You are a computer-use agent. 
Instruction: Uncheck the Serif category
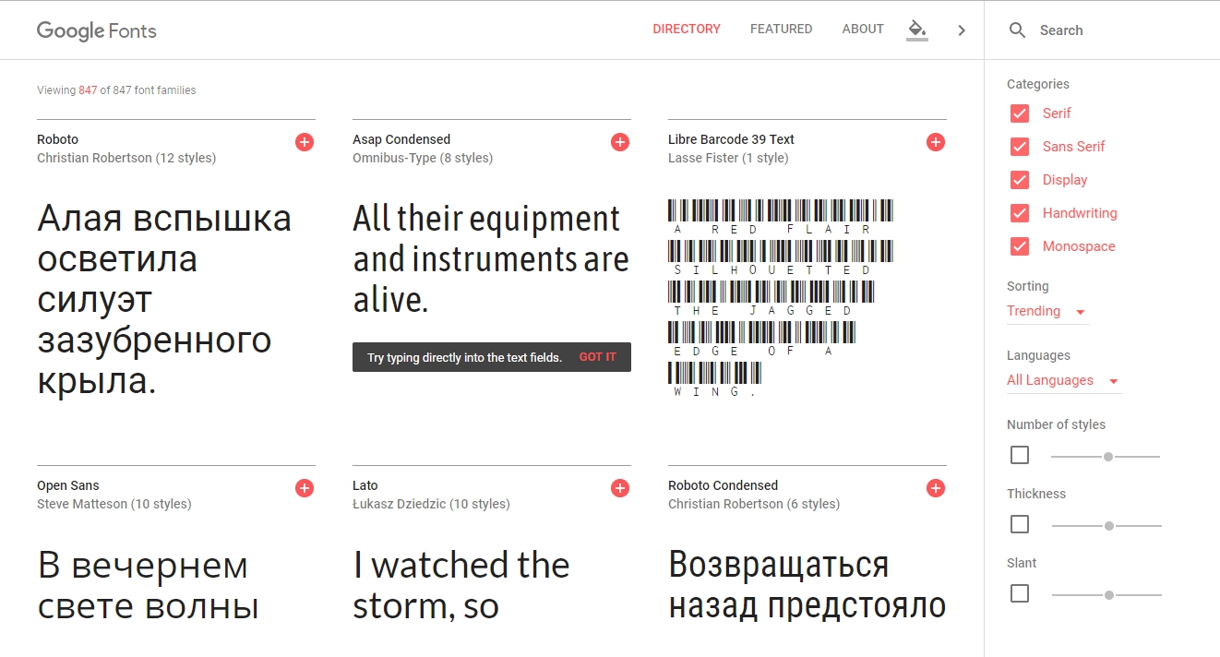(1020, 113)
